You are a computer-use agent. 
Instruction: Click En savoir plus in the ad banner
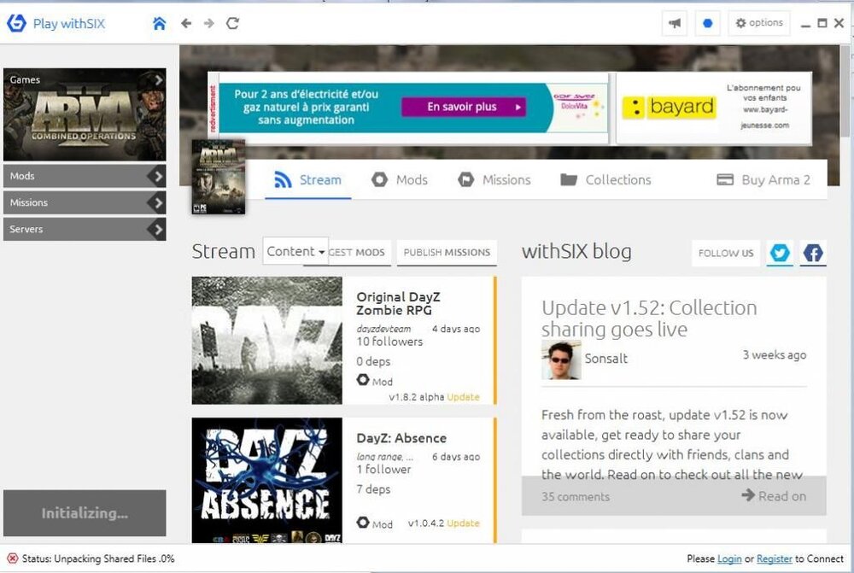point(464,107)
